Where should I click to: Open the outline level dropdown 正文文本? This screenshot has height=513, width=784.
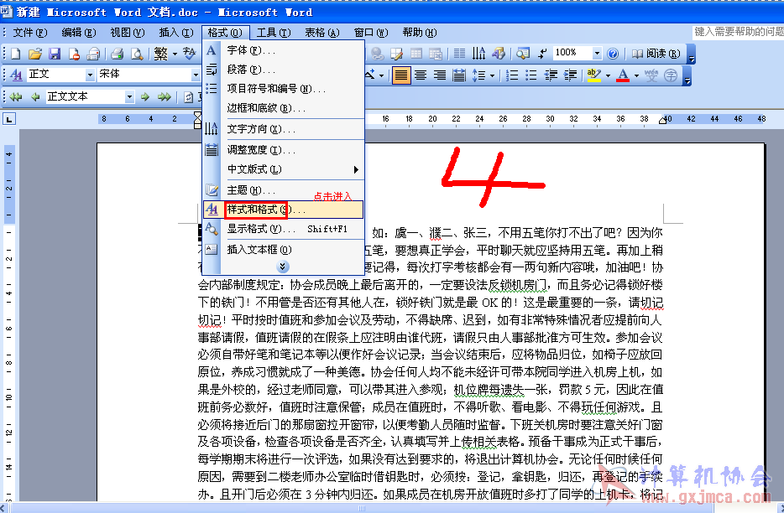[129, 96]
